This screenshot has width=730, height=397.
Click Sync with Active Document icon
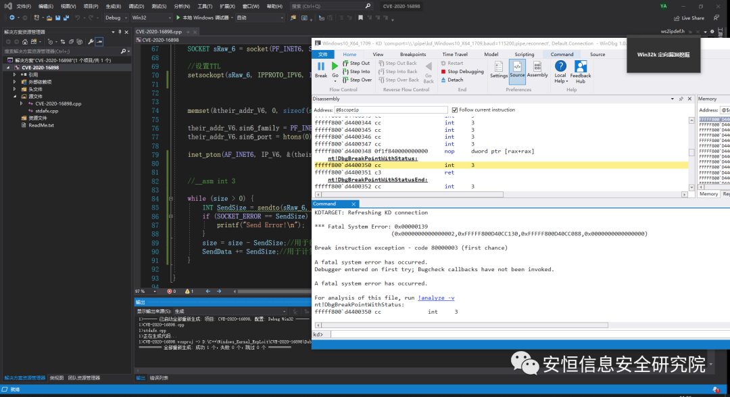[63, 41]
